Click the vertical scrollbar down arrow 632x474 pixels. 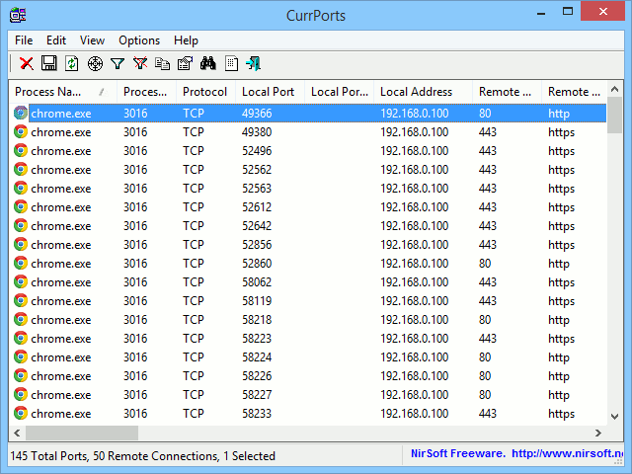pyautogui.click(x=614, y=417)
